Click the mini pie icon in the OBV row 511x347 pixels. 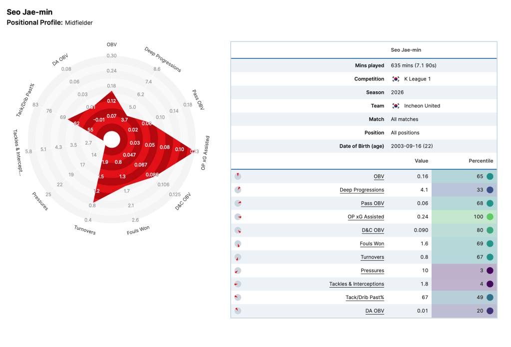(x=238, y=176)
